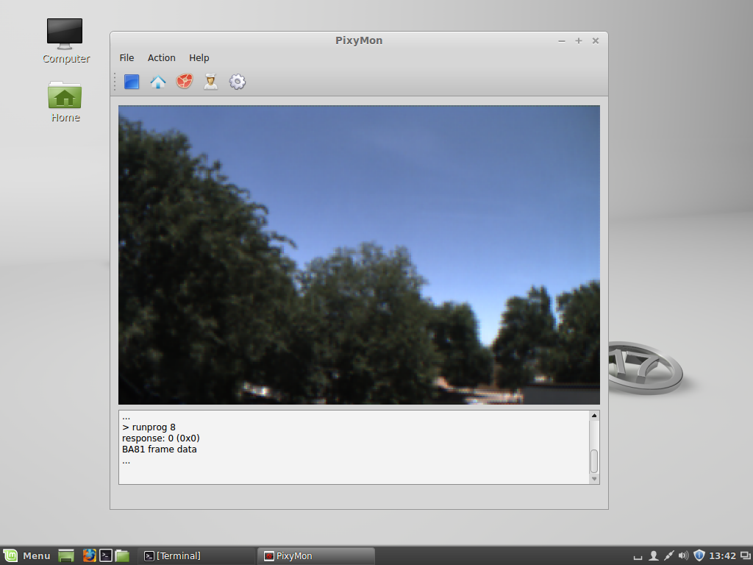Launch Firefox from the panel

tap(89, 555)
